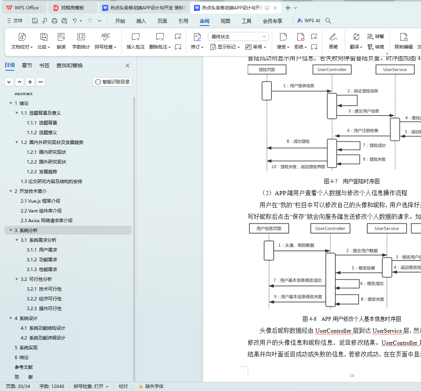
Task: Open 拼写检查: 打开 status dropdown
Action: (91, 386)
